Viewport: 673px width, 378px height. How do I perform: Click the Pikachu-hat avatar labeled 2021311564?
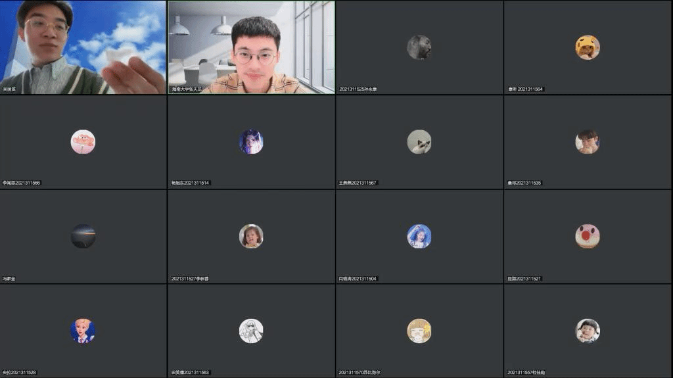587,47
